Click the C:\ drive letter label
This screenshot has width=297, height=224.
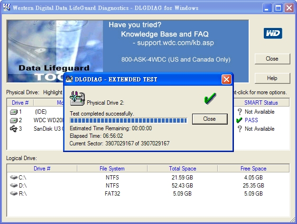(23, 178)
